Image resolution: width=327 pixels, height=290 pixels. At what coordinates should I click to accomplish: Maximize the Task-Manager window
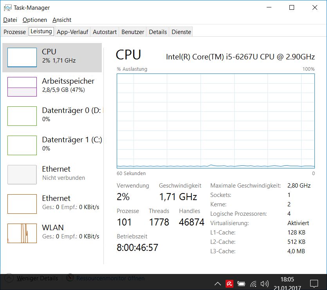click(x=292, y=7)
